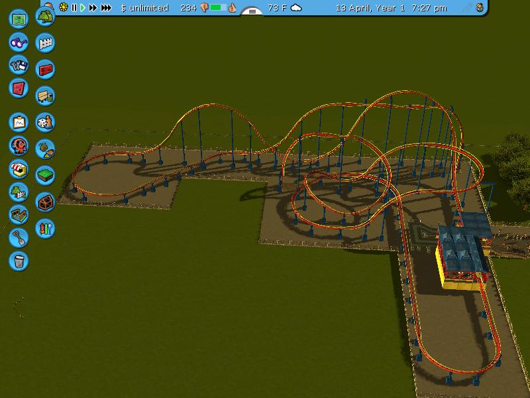Open the scenery tree icon menu
The width and height of the screenshot is (530, 398).
click(45, 17)
